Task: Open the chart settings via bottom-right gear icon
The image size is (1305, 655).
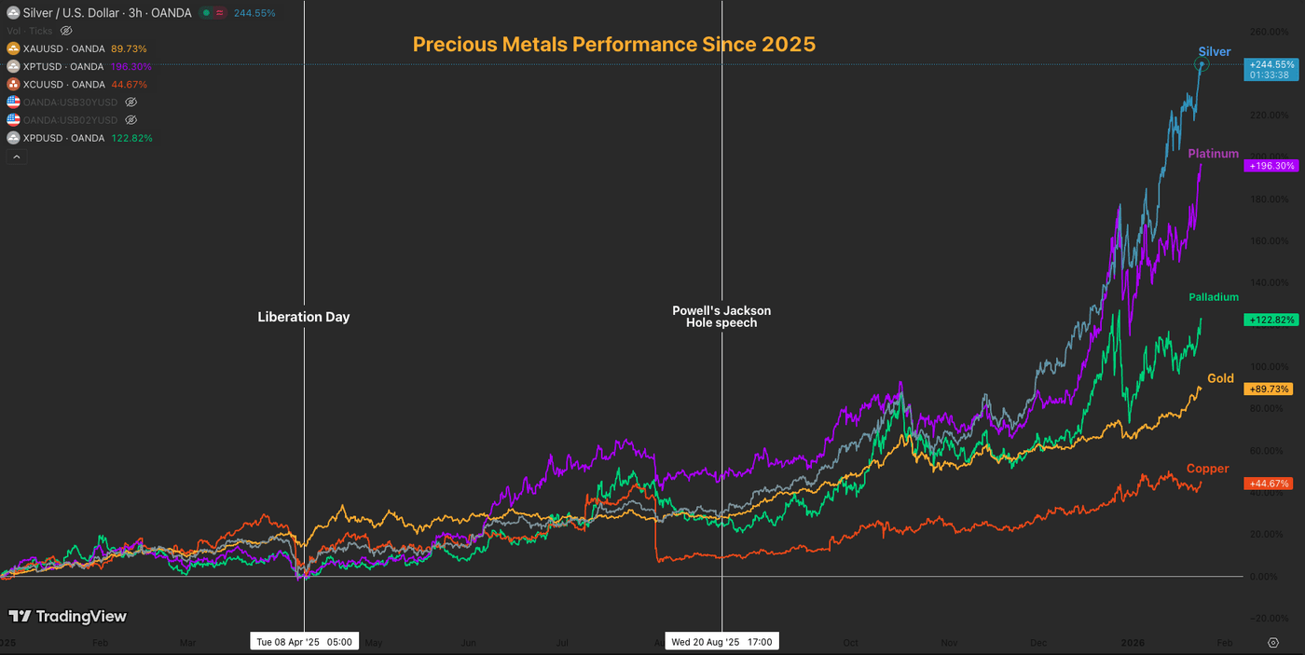Action: click(1274, 643)
